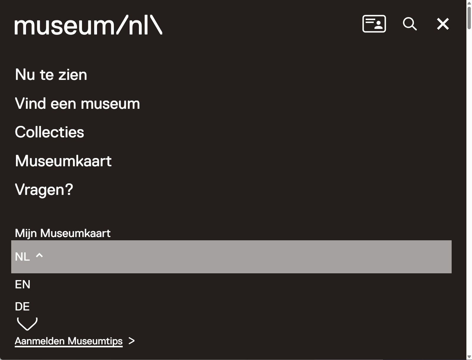Open the Mijn Museumkaart link
Image resolution: width=472 pixels, height=360 pixels.
tap(63, 233)
